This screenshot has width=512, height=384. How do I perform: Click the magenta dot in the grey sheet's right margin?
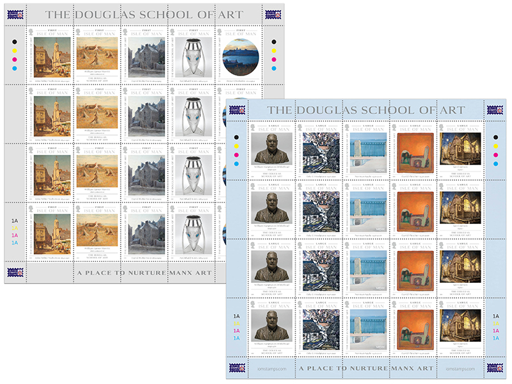point(274,60)
